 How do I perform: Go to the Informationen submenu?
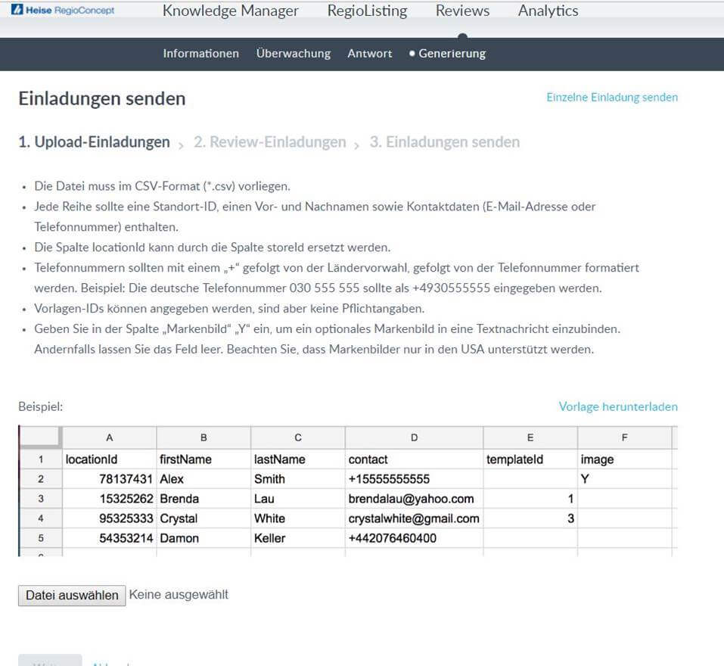pos(200,54)
